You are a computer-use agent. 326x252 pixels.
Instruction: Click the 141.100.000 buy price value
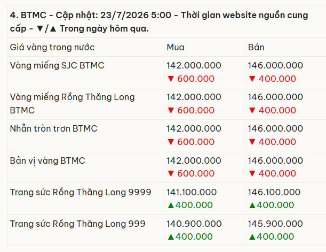[192, 192]
